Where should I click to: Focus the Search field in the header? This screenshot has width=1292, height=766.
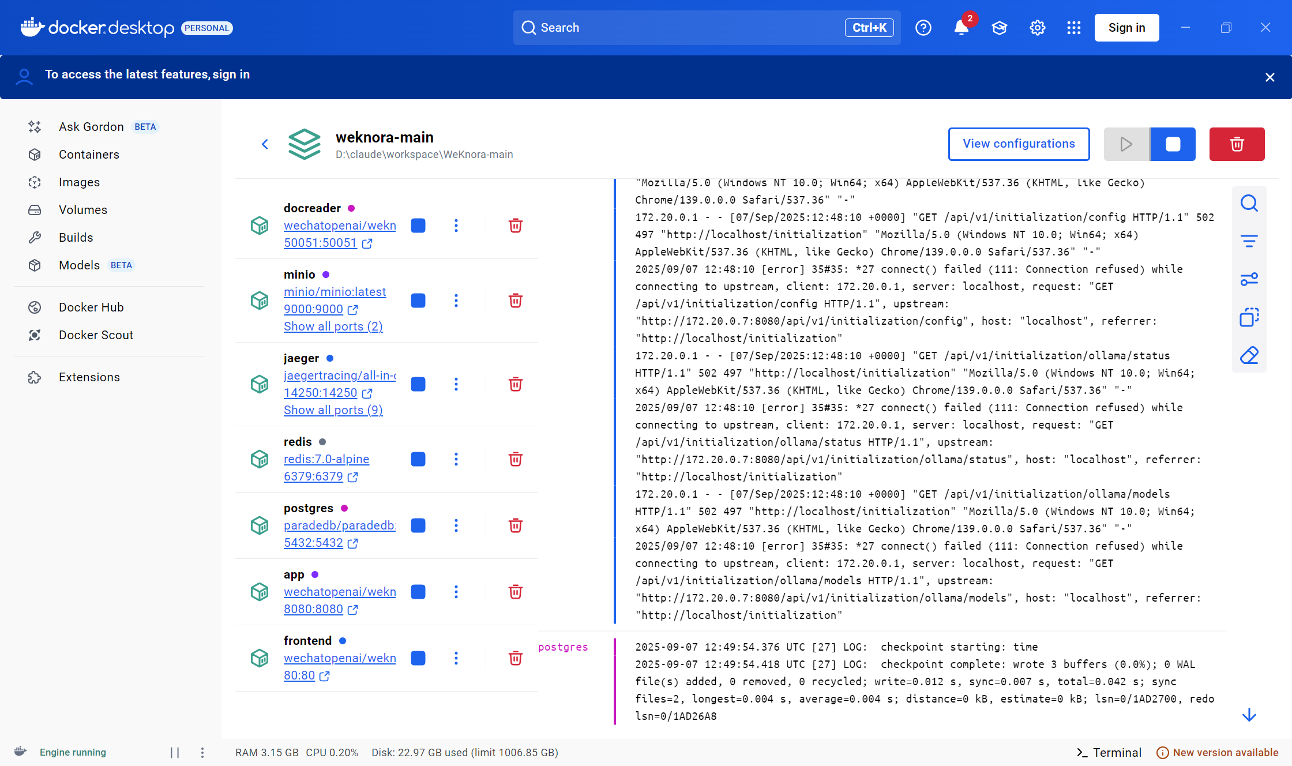pyautogui.click(x=707, y=28)
